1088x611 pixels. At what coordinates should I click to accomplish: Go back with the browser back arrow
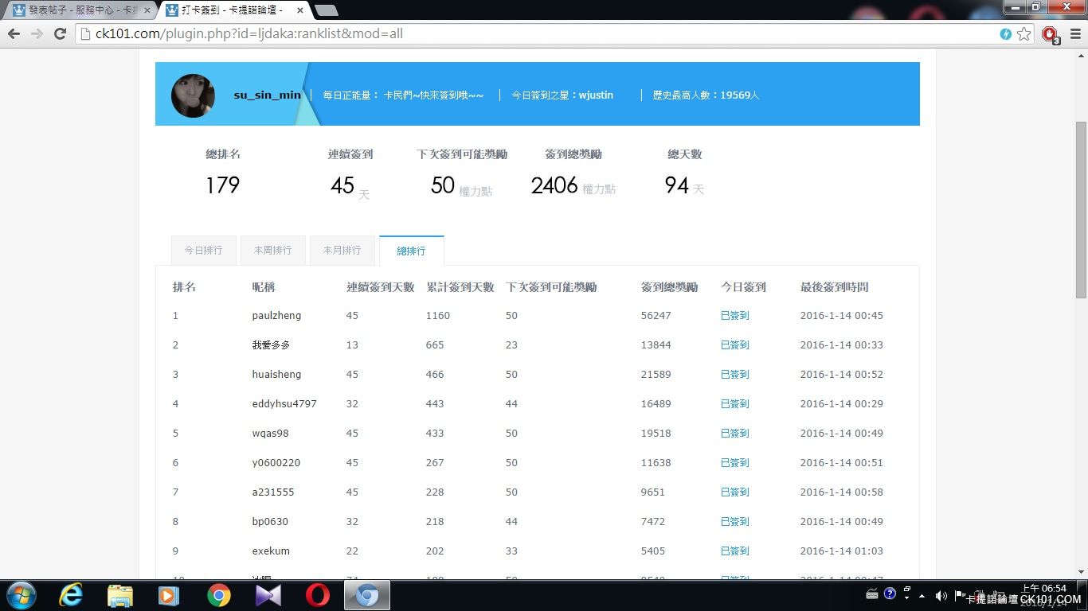coord(14,33)
